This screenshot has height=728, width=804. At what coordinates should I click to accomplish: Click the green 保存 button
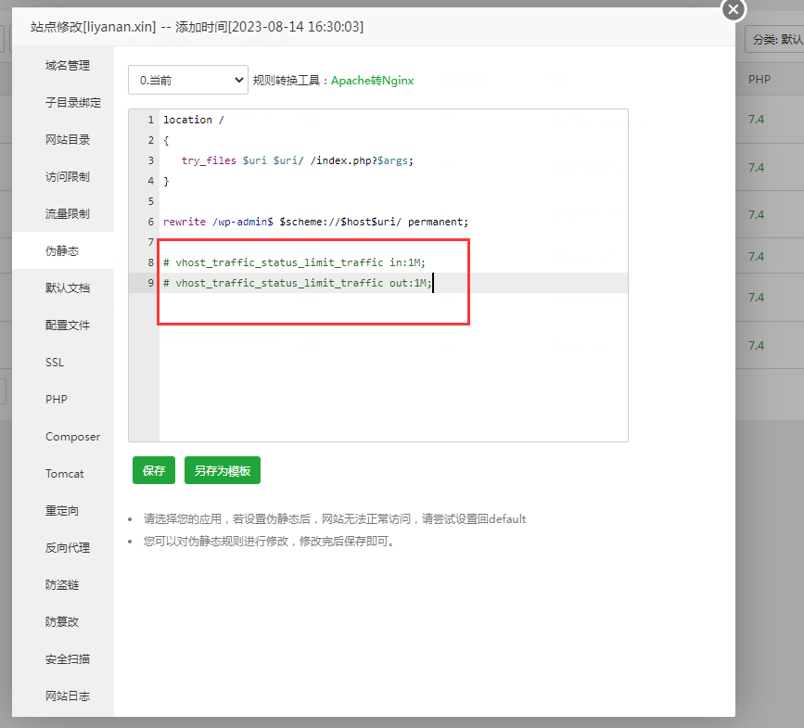(x=154, y=470)
